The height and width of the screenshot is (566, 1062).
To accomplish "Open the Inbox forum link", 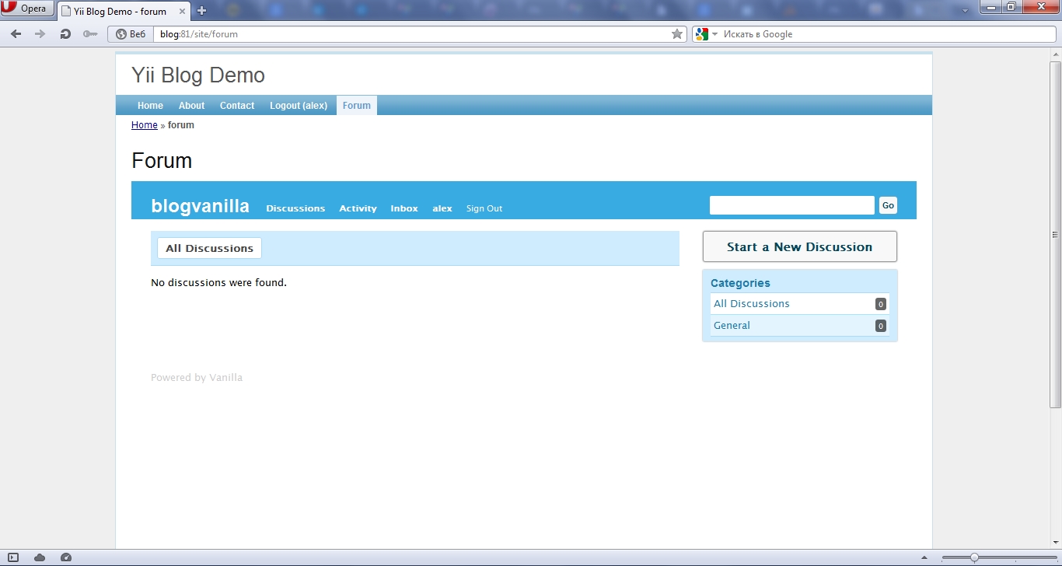I will click(404, 208).
